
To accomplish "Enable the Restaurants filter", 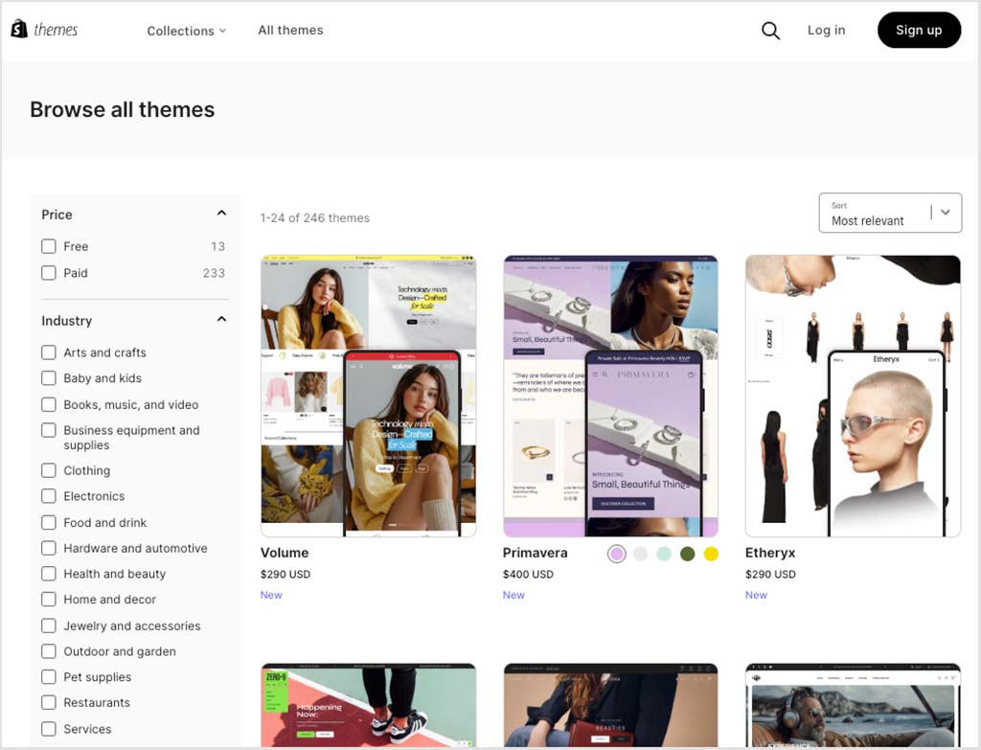I will 48,702.
